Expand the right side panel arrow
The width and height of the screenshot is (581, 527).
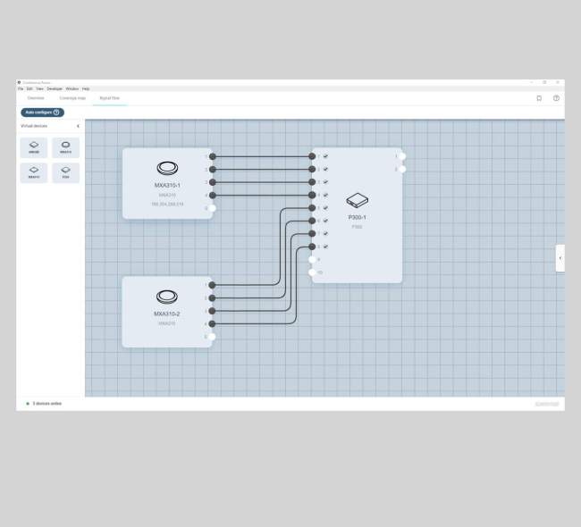(560, 258)
